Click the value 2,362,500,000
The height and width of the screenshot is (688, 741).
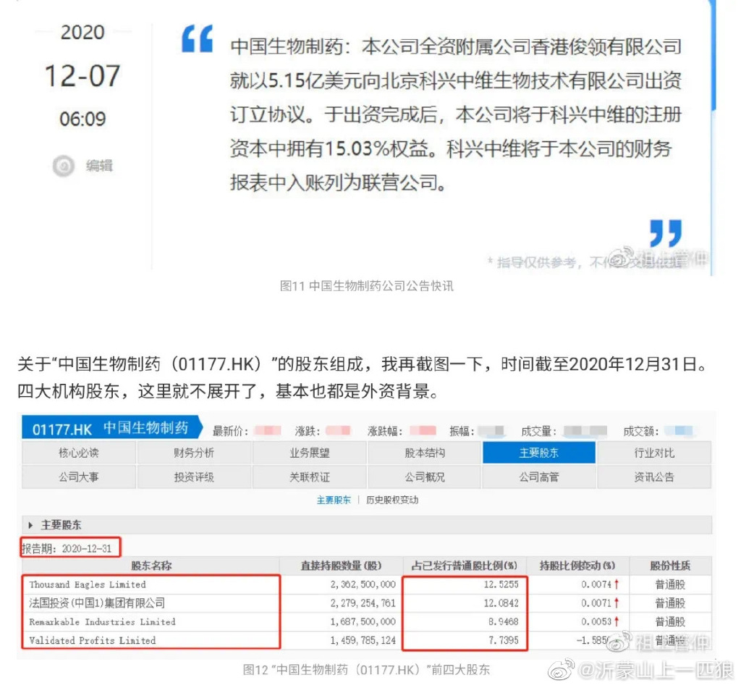pyautogui.click(x=363, y=584)
